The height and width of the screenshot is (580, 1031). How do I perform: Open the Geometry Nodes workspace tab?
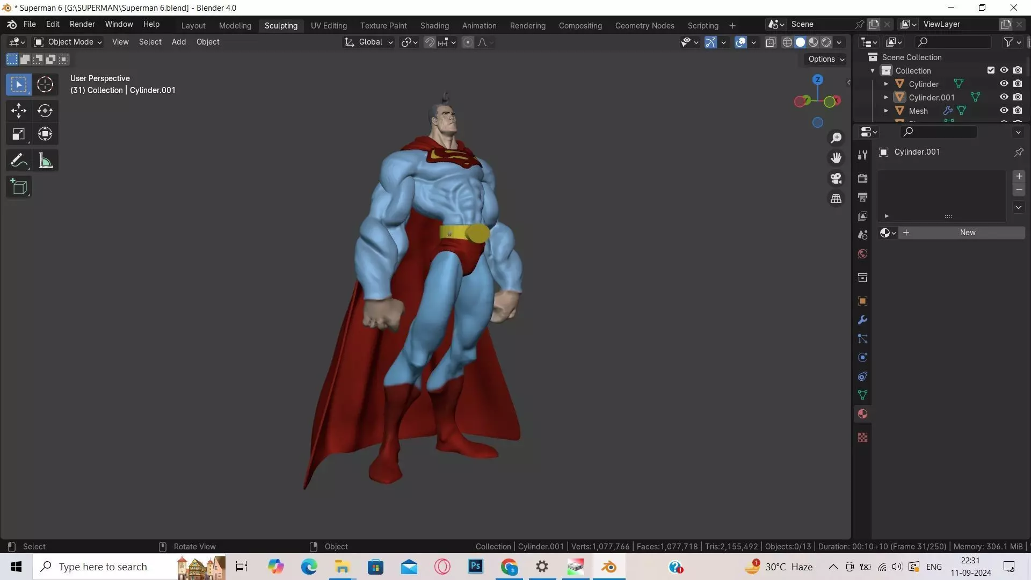coord(644,25)
